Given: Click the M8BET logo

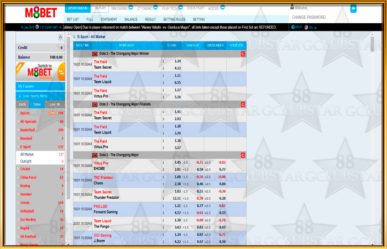Looking at the screenshot, I should click(41, 13).
